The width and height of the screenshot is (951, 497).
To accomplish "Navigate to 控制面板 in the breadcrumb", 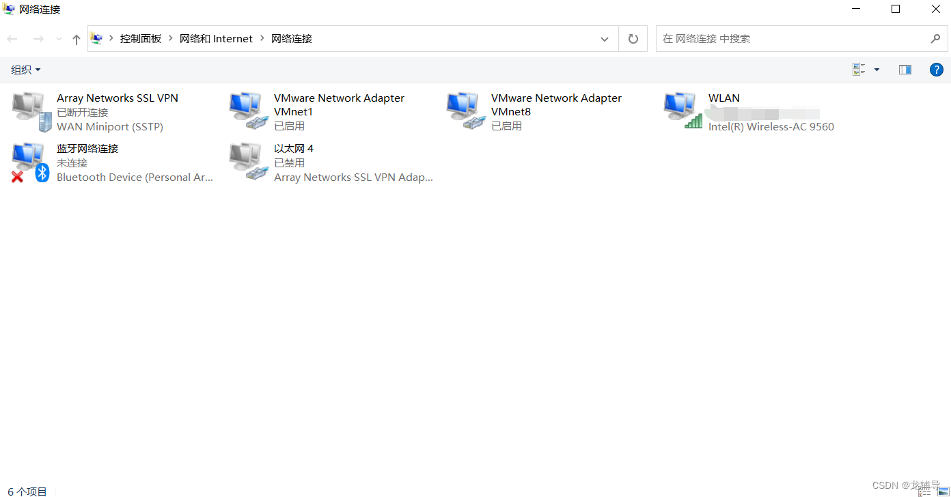I will 141,39.
